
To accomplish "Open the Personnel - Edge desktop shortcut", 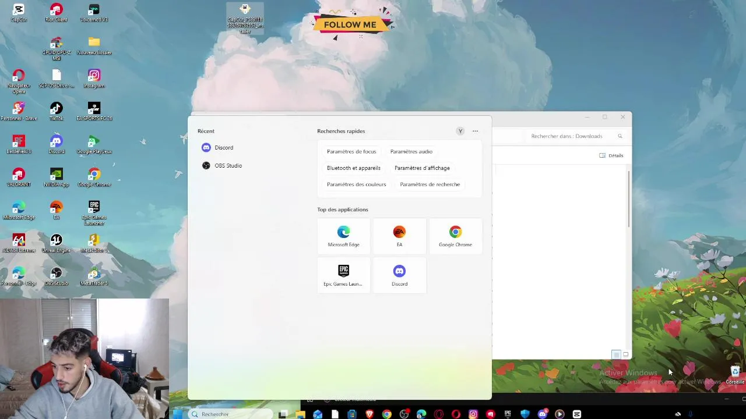I will (x=19, y=276).
